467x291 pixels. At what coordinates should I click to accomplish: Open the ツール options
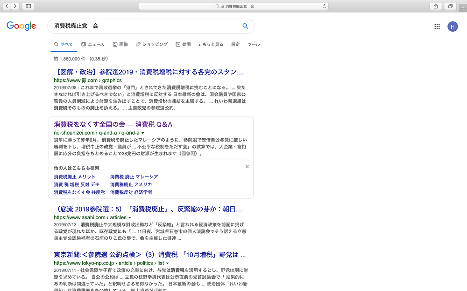point(254,44)
